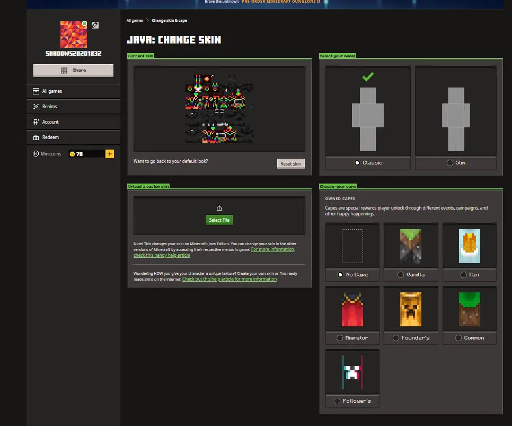Viewport: 512px width, 426px height.
Task: Click the Follower's cape thumbnail
Action: tap(352, 372)
